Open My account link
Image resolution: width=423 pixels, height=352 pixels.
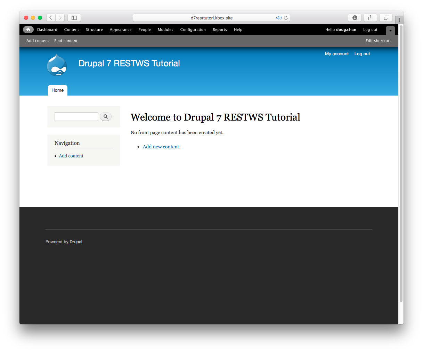pyautogui.click(x=337, y=54)
